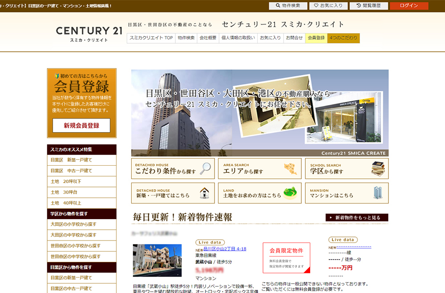Open 目黒区の中古一戸建て link
445x293 pixels.
[x=82, y=289]
